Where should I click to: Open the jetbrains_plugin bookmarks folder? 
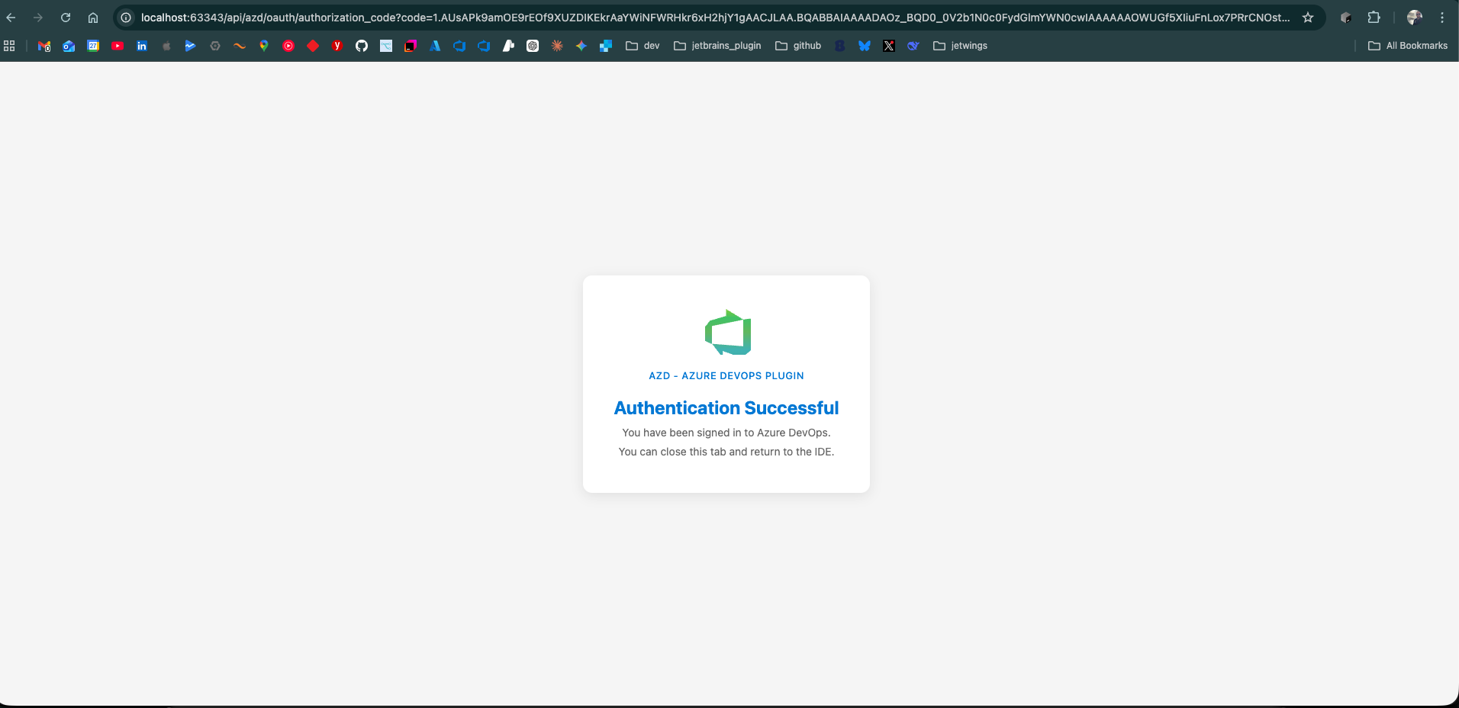point(717,46)
